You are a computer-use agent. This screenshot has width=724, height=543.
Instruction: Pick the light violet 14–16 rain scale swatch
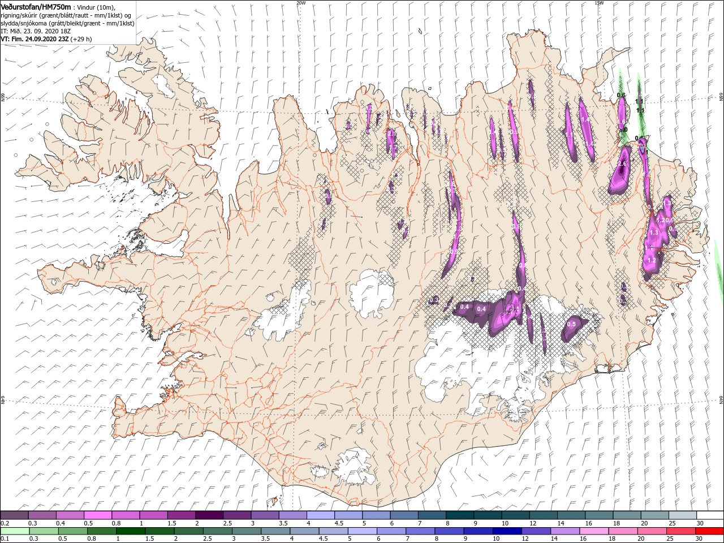[x=564, y=531]
